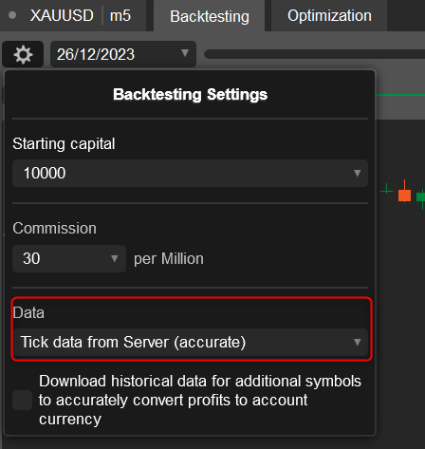Screen dimensions: 425x449
Task: Click the green doji cross on the chart
Action: pyautogui.click(x=386, y=189)
